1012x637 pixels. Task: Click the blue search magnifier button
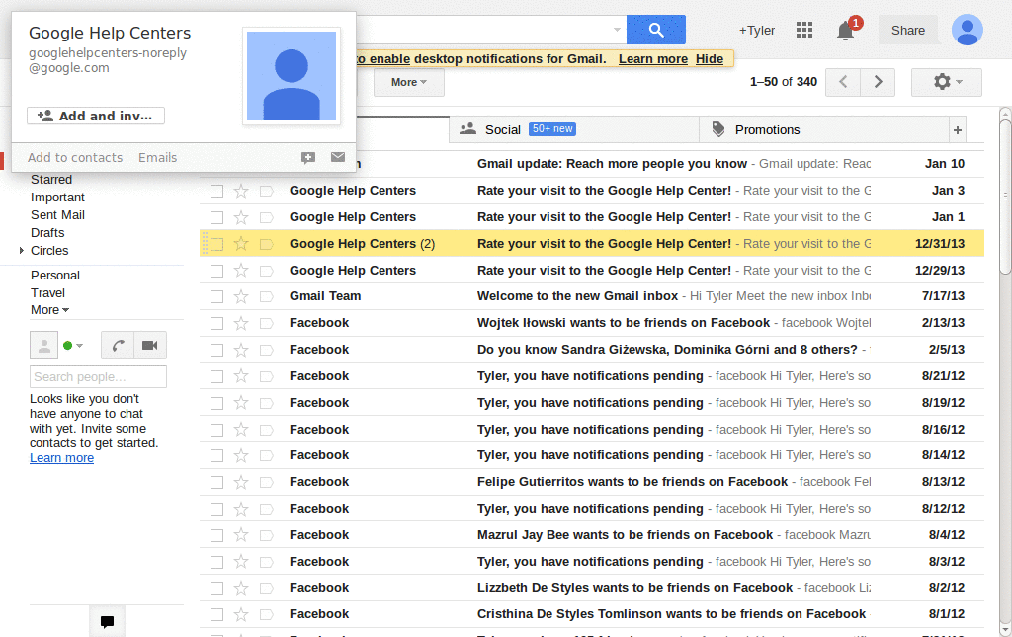pyautogui.click(x=656, y=30)
